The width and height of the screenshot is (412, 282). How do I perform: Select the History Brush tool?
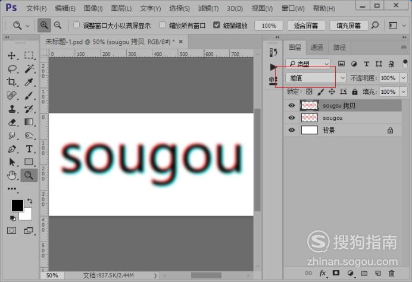pyautogui.click(x=29, y=109)
